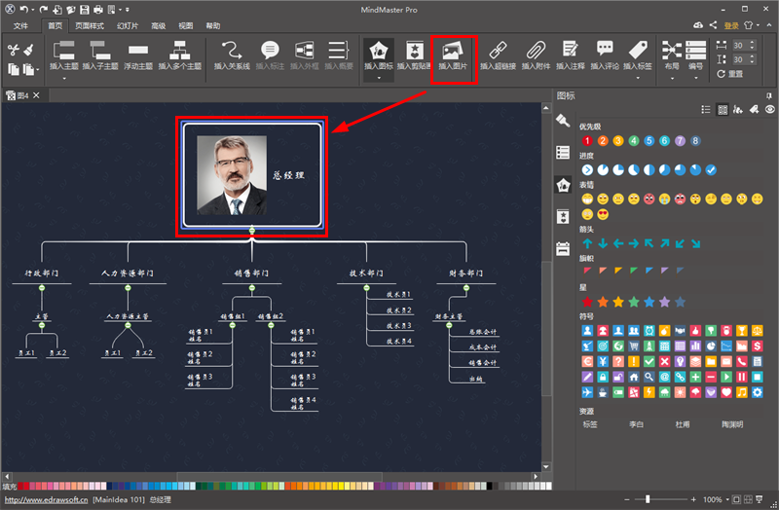The image size is (779, 510).
Task: Open the Help (帮助) tab
Action: (x=212, y=26)
